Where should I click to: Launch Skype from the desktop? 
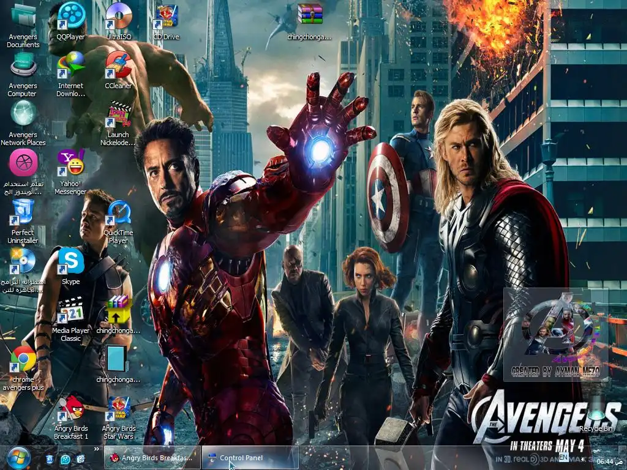click(x=71, y=267)
